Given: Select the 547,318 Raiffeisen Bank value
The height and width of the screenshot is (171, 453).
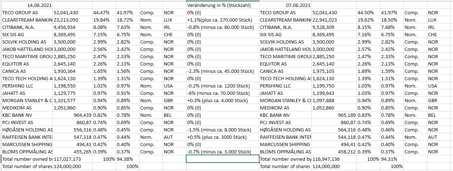Looking at the screenshot, I should 73,137.
